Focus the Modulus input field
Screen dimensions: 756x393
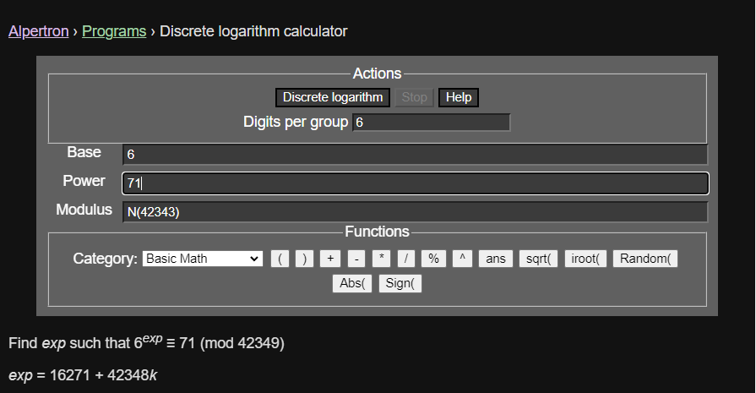point(414,212)
